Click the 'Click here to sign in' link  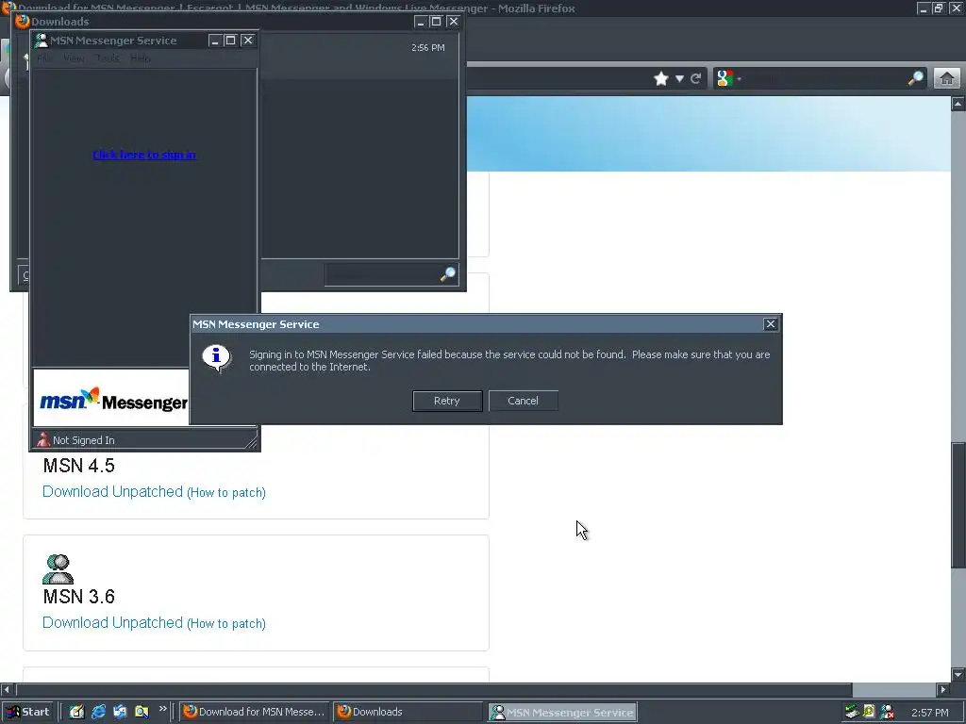pos(144,155)
